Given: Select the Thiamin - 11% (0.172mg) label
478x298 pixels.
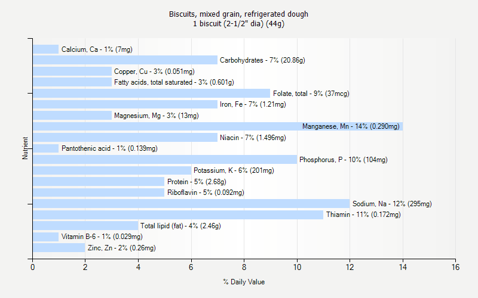Looking at the screenshot, I should click(x=363, y=215).
